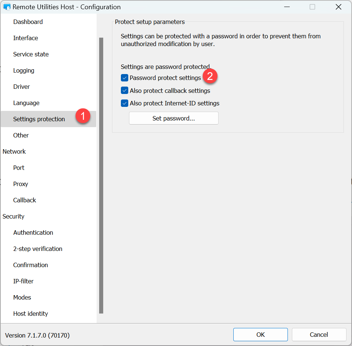Image resolution: width=352 pixels, height=346 pixels.
Task: Confirm changes with the OK button
Action: coord(260,335)
